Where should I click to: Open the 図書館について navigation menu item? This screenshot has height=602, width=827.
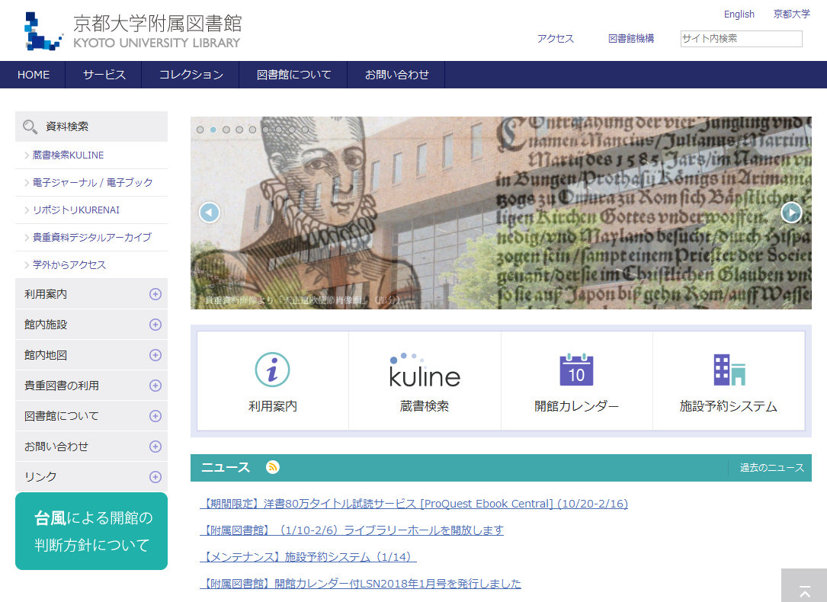tap(293, 75)
